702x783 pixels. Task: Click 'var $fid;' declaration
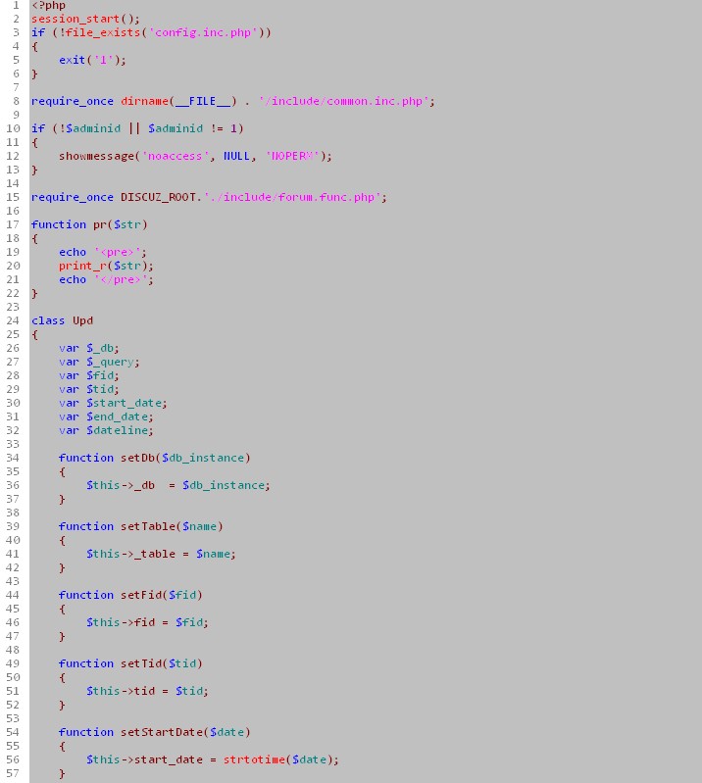89,375
